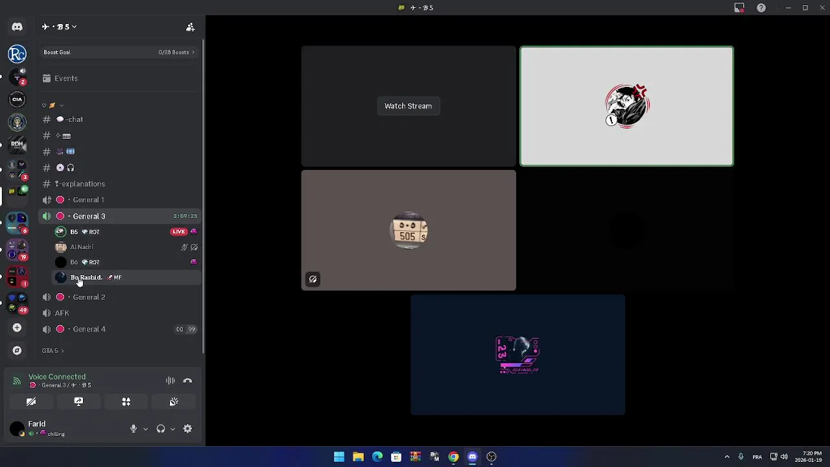
Task: Disconnect from voice with hang-up icon
Action: tap(187, 381)
